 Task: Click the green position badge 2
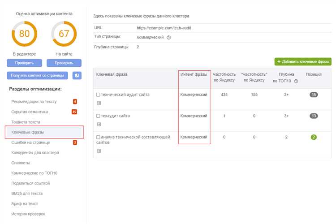coord(313,137)
